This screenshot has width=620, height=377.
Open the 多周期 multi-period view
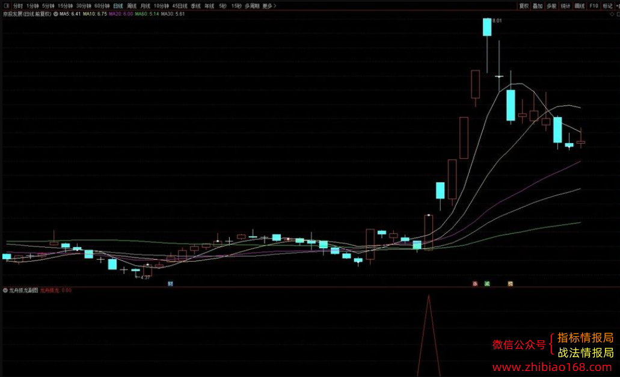click(253, 6)
